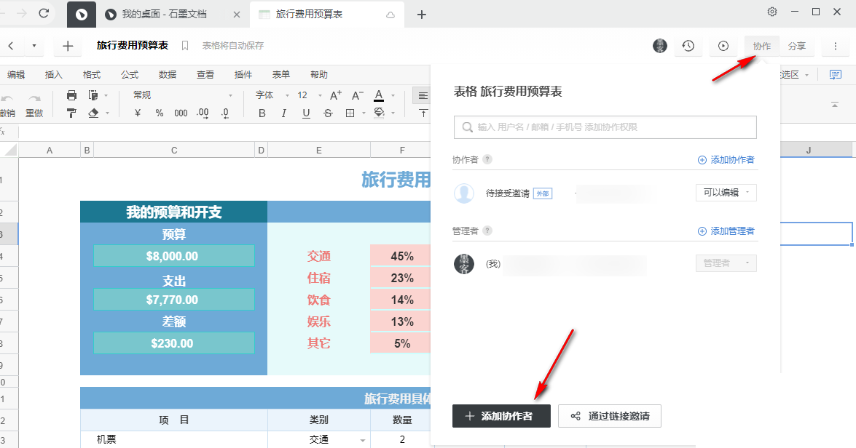Open the comments panel icon
This screenshot has width=856, height=448.
(x=836, y=75)
